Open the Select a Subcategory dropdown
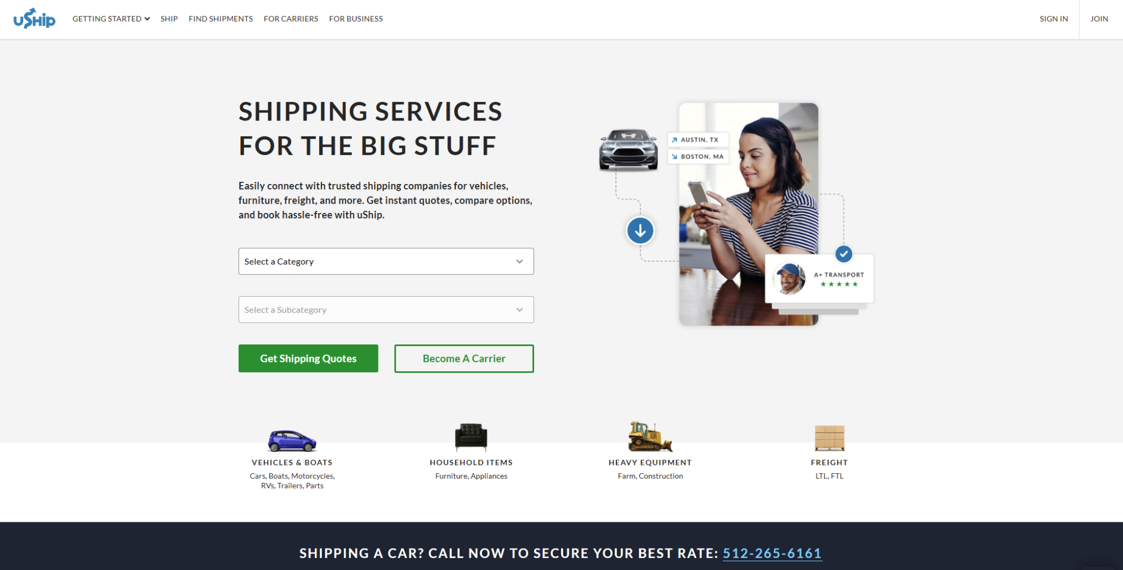 pos(386,309)
